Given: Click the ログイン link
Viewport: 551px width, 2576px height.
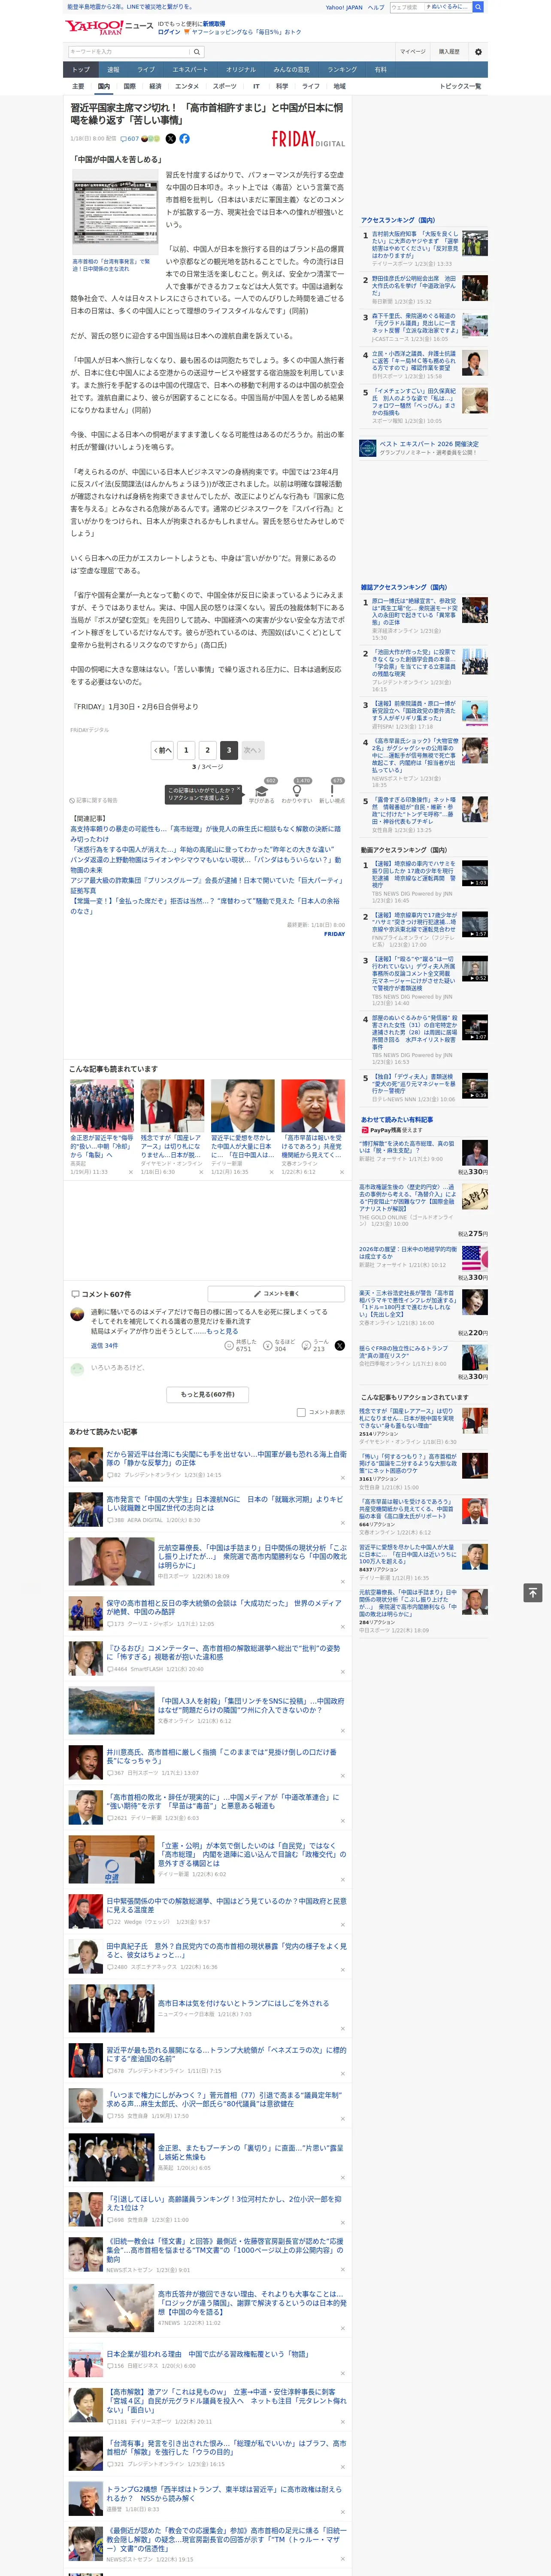Looking at the screenshot, I should [x=169, y=32].
